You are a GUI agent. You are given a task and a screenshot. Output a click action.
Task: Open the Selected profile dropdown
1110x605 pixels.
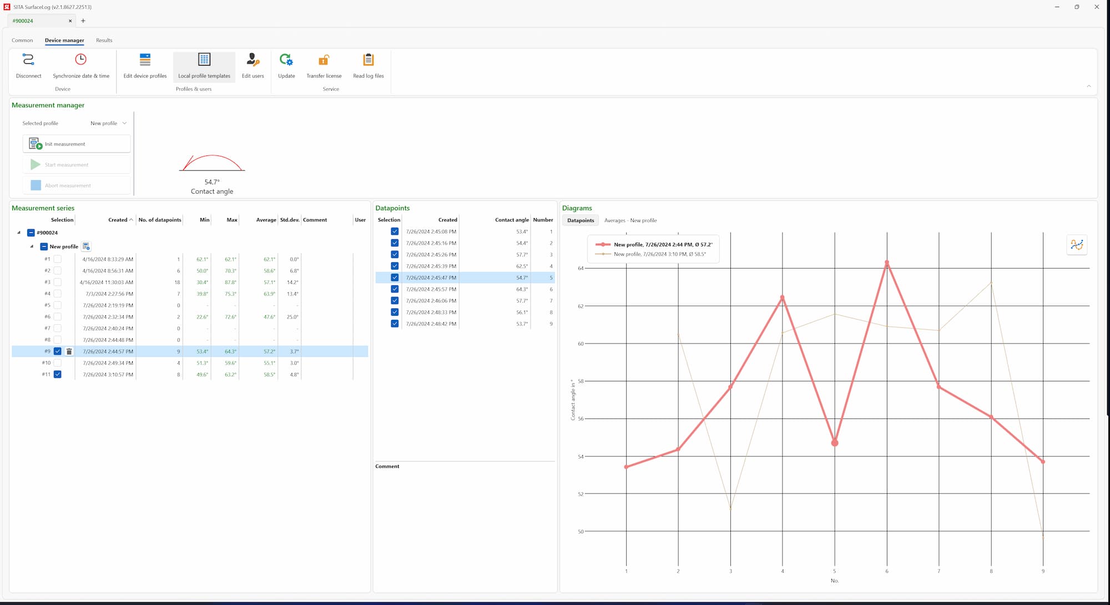click(x=109, y=123)
